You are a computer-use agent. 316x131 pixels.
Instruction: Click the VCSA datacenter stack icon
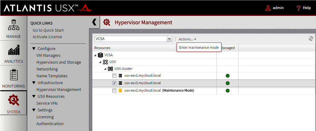(100, 55)
